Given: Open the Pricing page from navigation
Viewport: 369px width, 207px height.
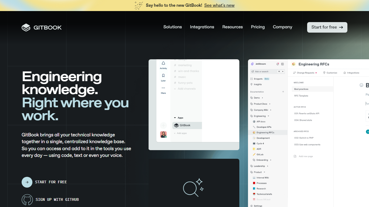Looking at the screenshot, I should point(258,27).
